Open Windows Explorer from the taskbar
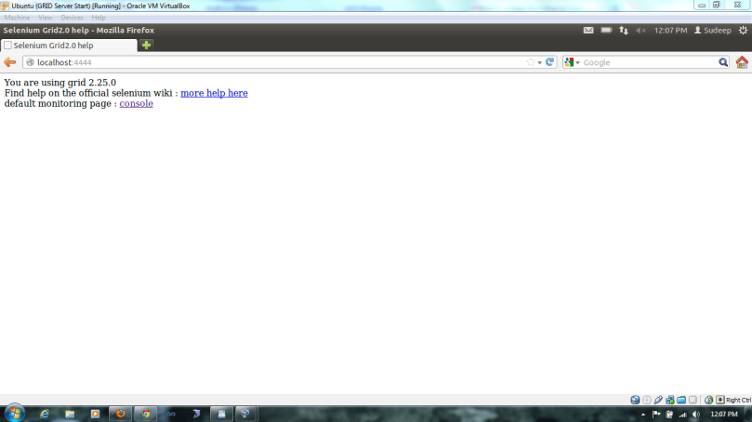Screen dimensions: 752x422 pos(70,414)
